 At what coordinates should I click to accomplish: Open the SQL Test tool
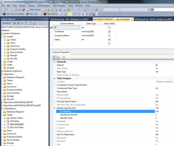(x=32, y=14)
